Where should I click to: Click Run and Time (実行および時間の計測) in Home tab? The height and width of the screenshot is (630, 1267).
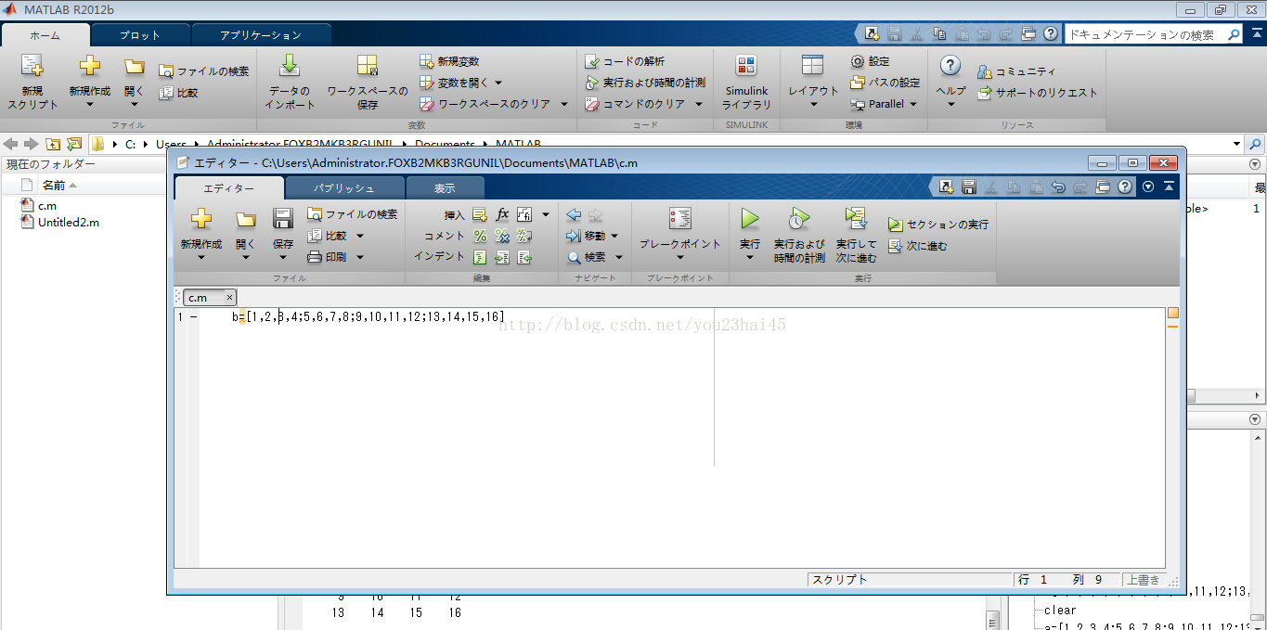point(645,83)
